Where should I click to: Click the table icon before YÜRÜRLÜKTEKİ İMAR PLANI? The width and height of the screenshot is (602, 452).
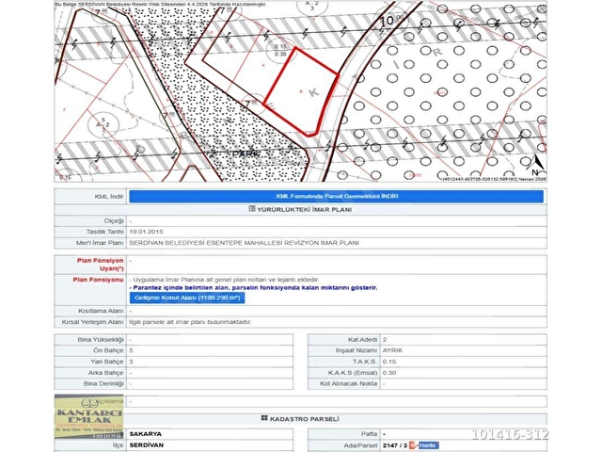coord(252,209)
